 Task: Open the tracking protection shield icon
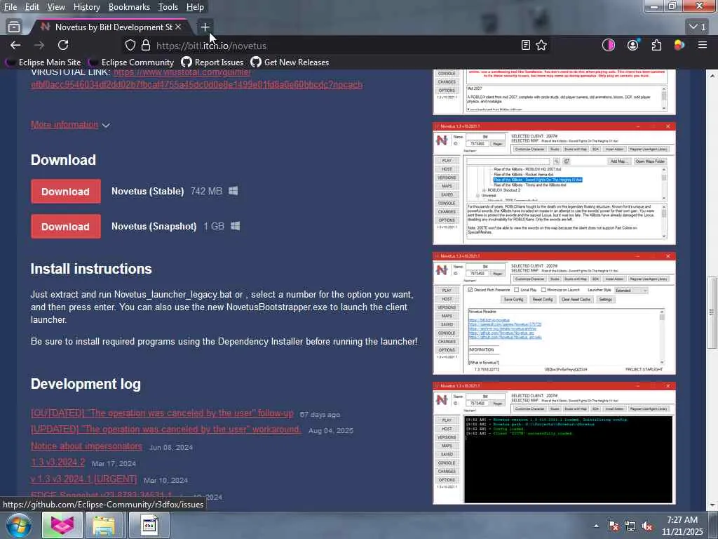(x=130, y=45)
